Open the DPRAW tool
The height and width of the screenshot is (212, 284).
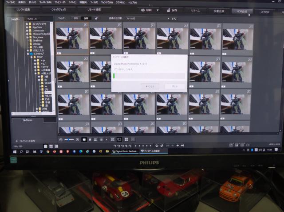pos(265,12)
